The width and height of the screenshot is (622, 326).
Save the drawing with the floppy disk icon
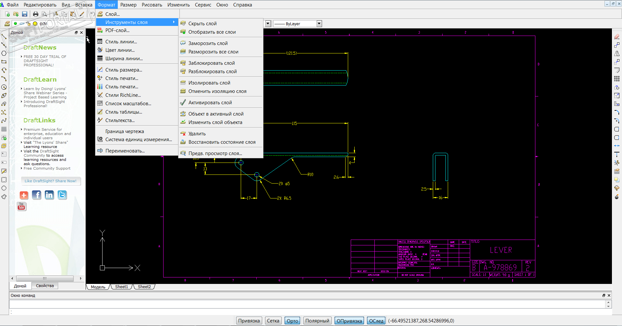tap(25, 14)
